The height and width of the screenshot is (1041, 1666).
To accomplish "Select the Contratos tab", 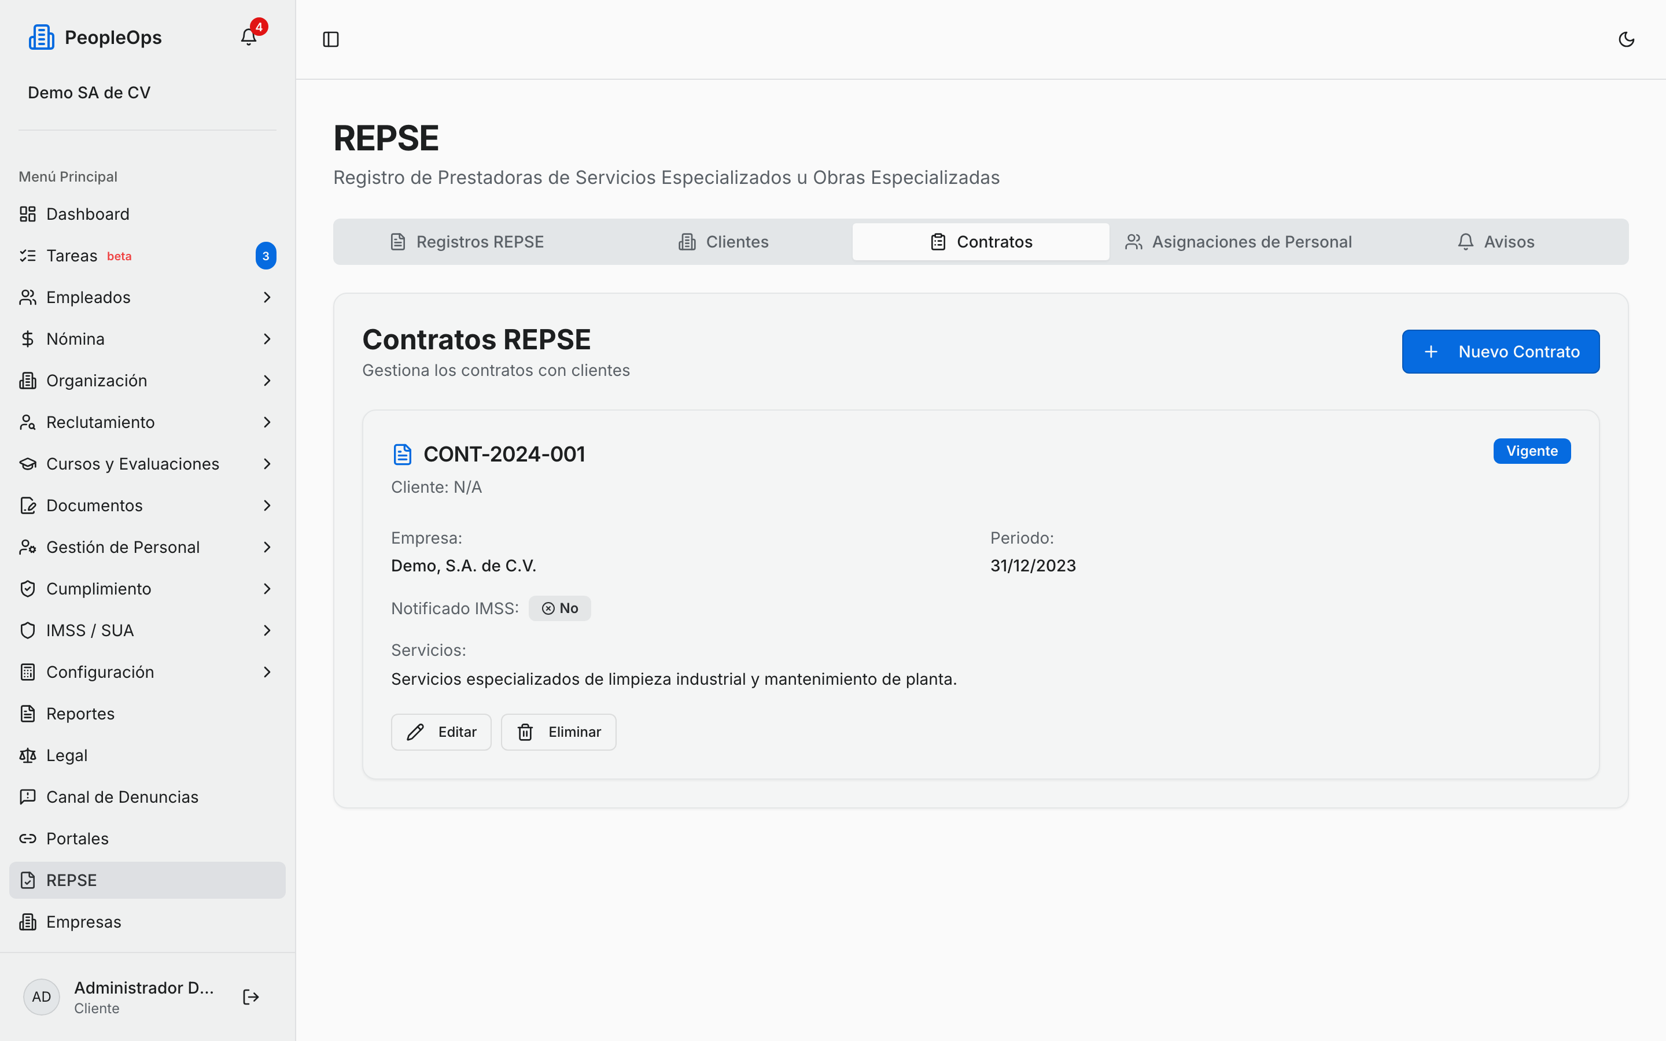I will click(981, 242).
